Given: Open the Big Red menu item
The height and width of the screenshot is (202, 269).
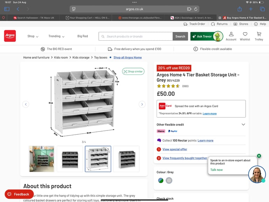Looking at the screenshot, I should tap(83, 36).
